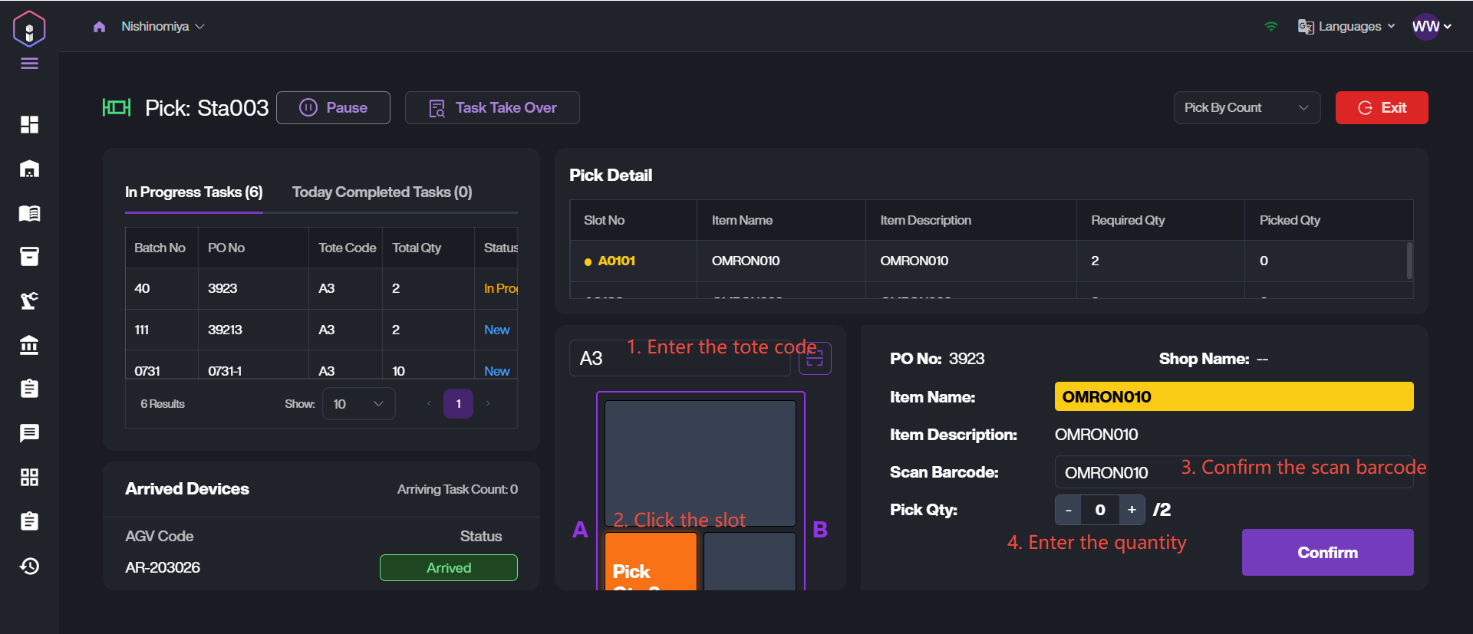This screenshot has width=1473, height=634.
Task: Decrease pick quantity with minus button
Action: [x=1068, y=510]
